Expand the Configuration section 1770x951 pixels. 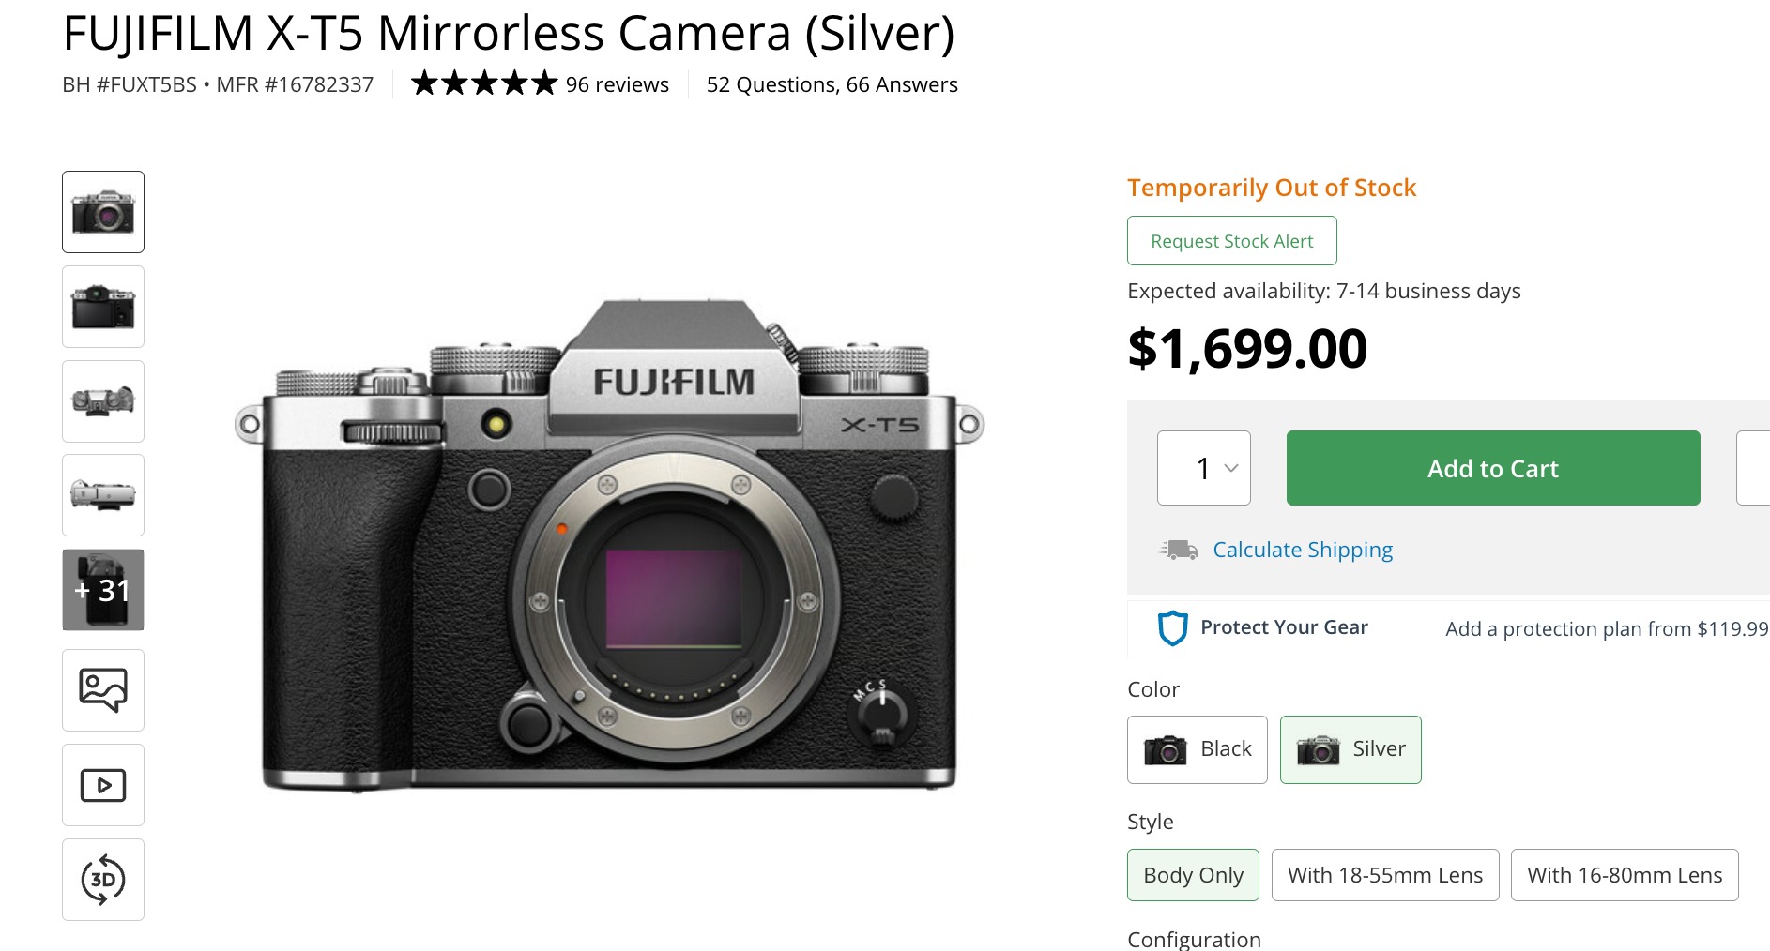[x=1194, y=939]
